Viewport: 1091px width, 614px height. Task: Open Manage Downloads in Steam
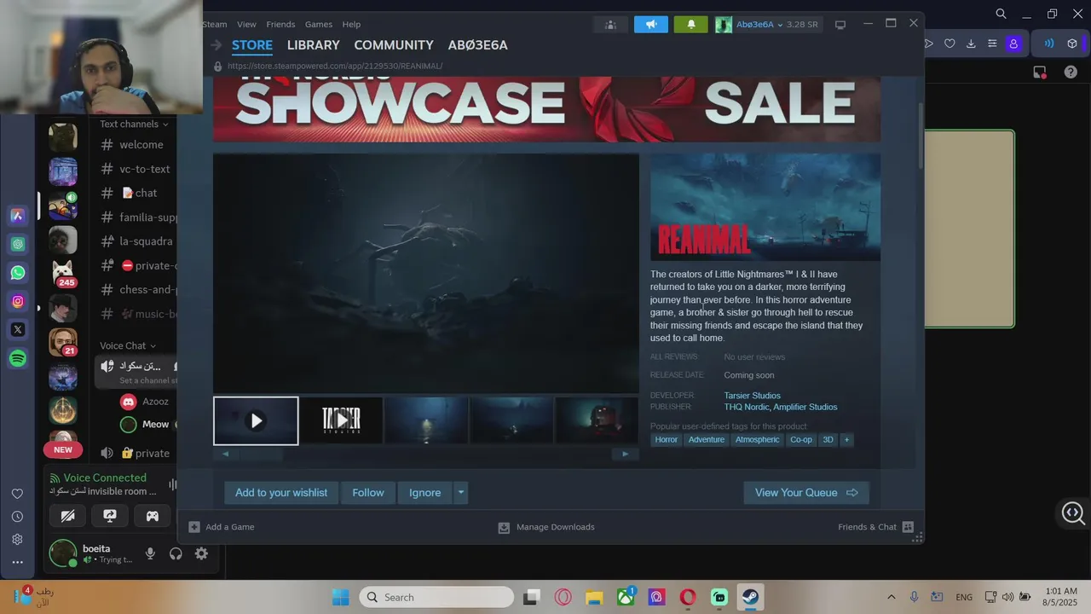pos(546,527)
